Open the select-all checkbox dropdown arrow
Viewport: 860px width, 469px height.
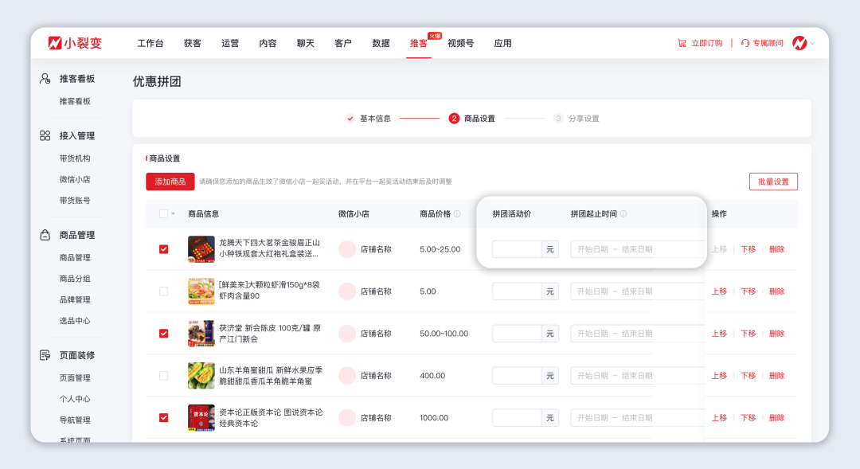tap(172, 213)
